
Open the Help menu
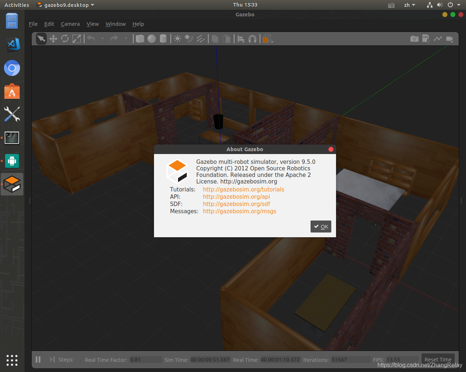(138, 24)
